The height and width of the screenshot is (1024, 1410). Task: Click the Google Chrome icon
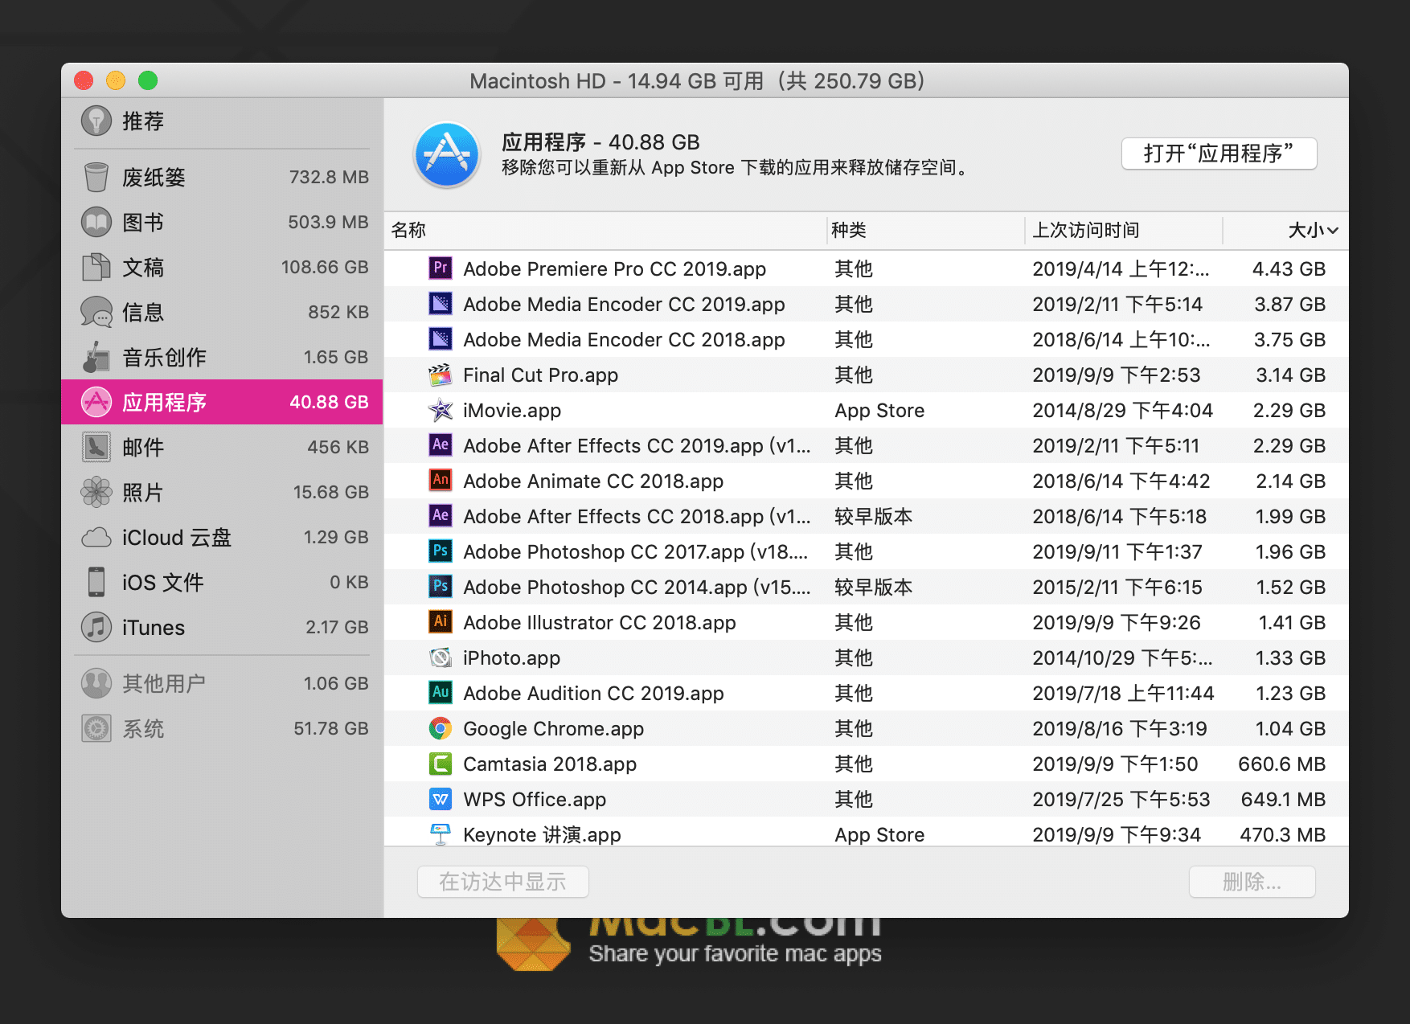(x=441, y=728)
